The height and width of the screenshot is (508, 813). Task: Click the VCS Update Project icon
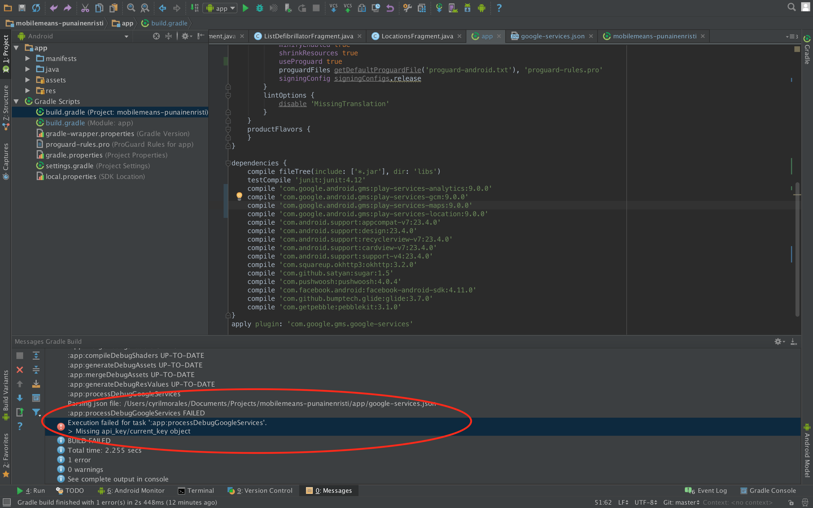pyautogui.click(x=334, y=8)
